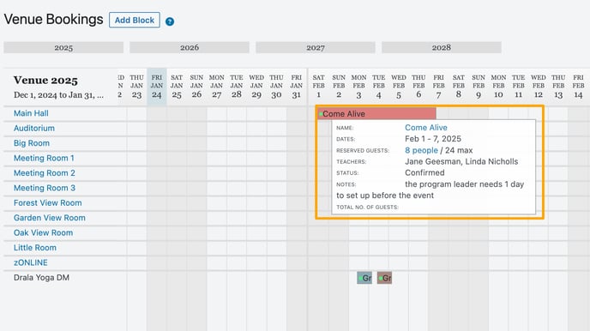Open the Garden View Room link
This screenshot has height=331, width=590.
coord(50,218)
